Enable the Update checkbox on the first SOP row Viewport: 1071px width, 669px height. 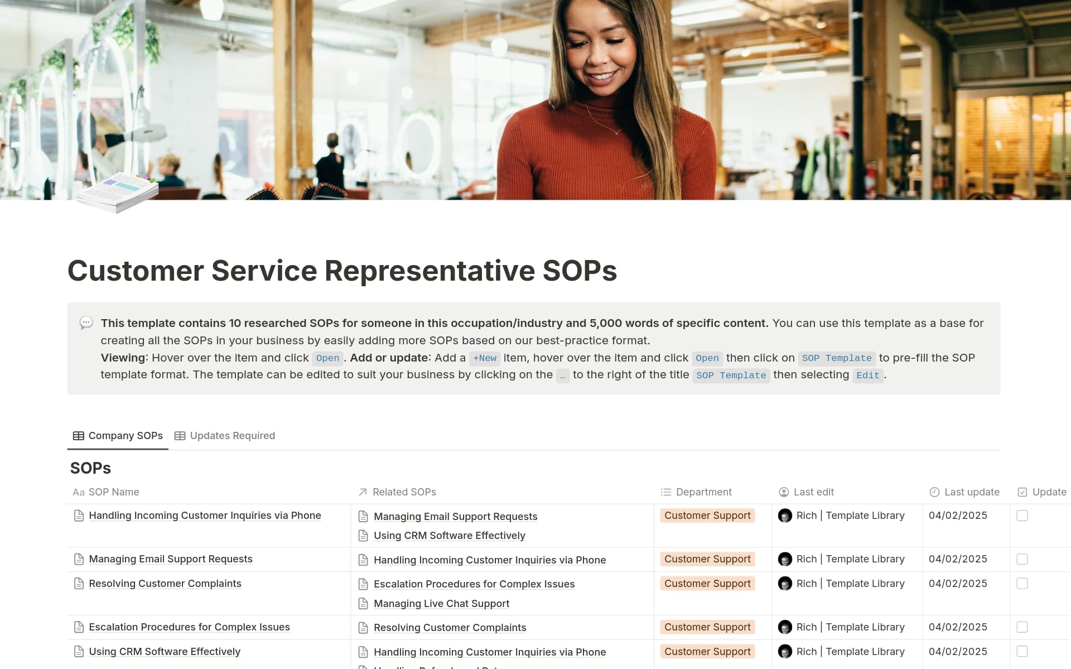click(1022, 516)
